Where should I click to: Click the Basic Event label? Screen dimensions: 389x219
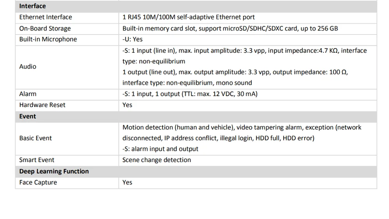tap(35, 138)
